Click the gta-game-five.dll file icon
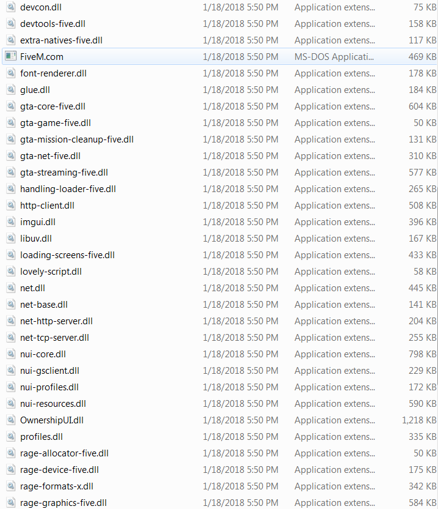The width and height of the screenshot is (438, 509). (11, 123)
